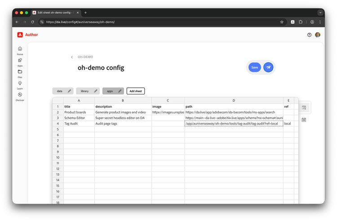Screen dimensions: 337x220
Task: Open the help question mark icon
Action: coord(309,35)
